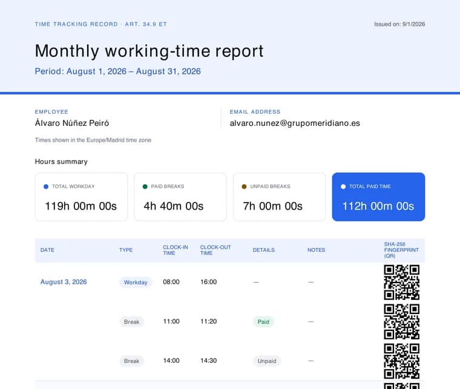This screenshot has height=389, width=460.
Task: Click the Workday type badge
Action: [x=136, y=283]
